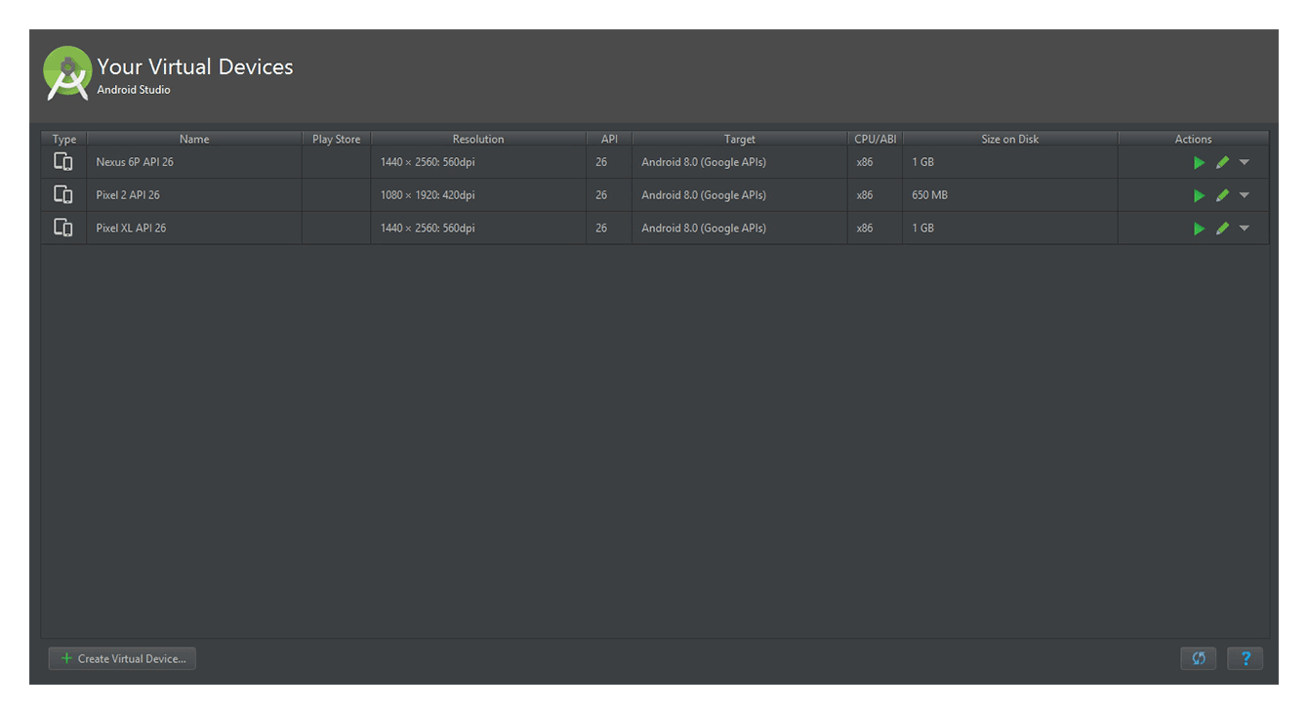The image size is (1308, 713).
Task: Open more actions for Pixel XL API 26
Action: pyautogui.click(x=1245, y=229)
